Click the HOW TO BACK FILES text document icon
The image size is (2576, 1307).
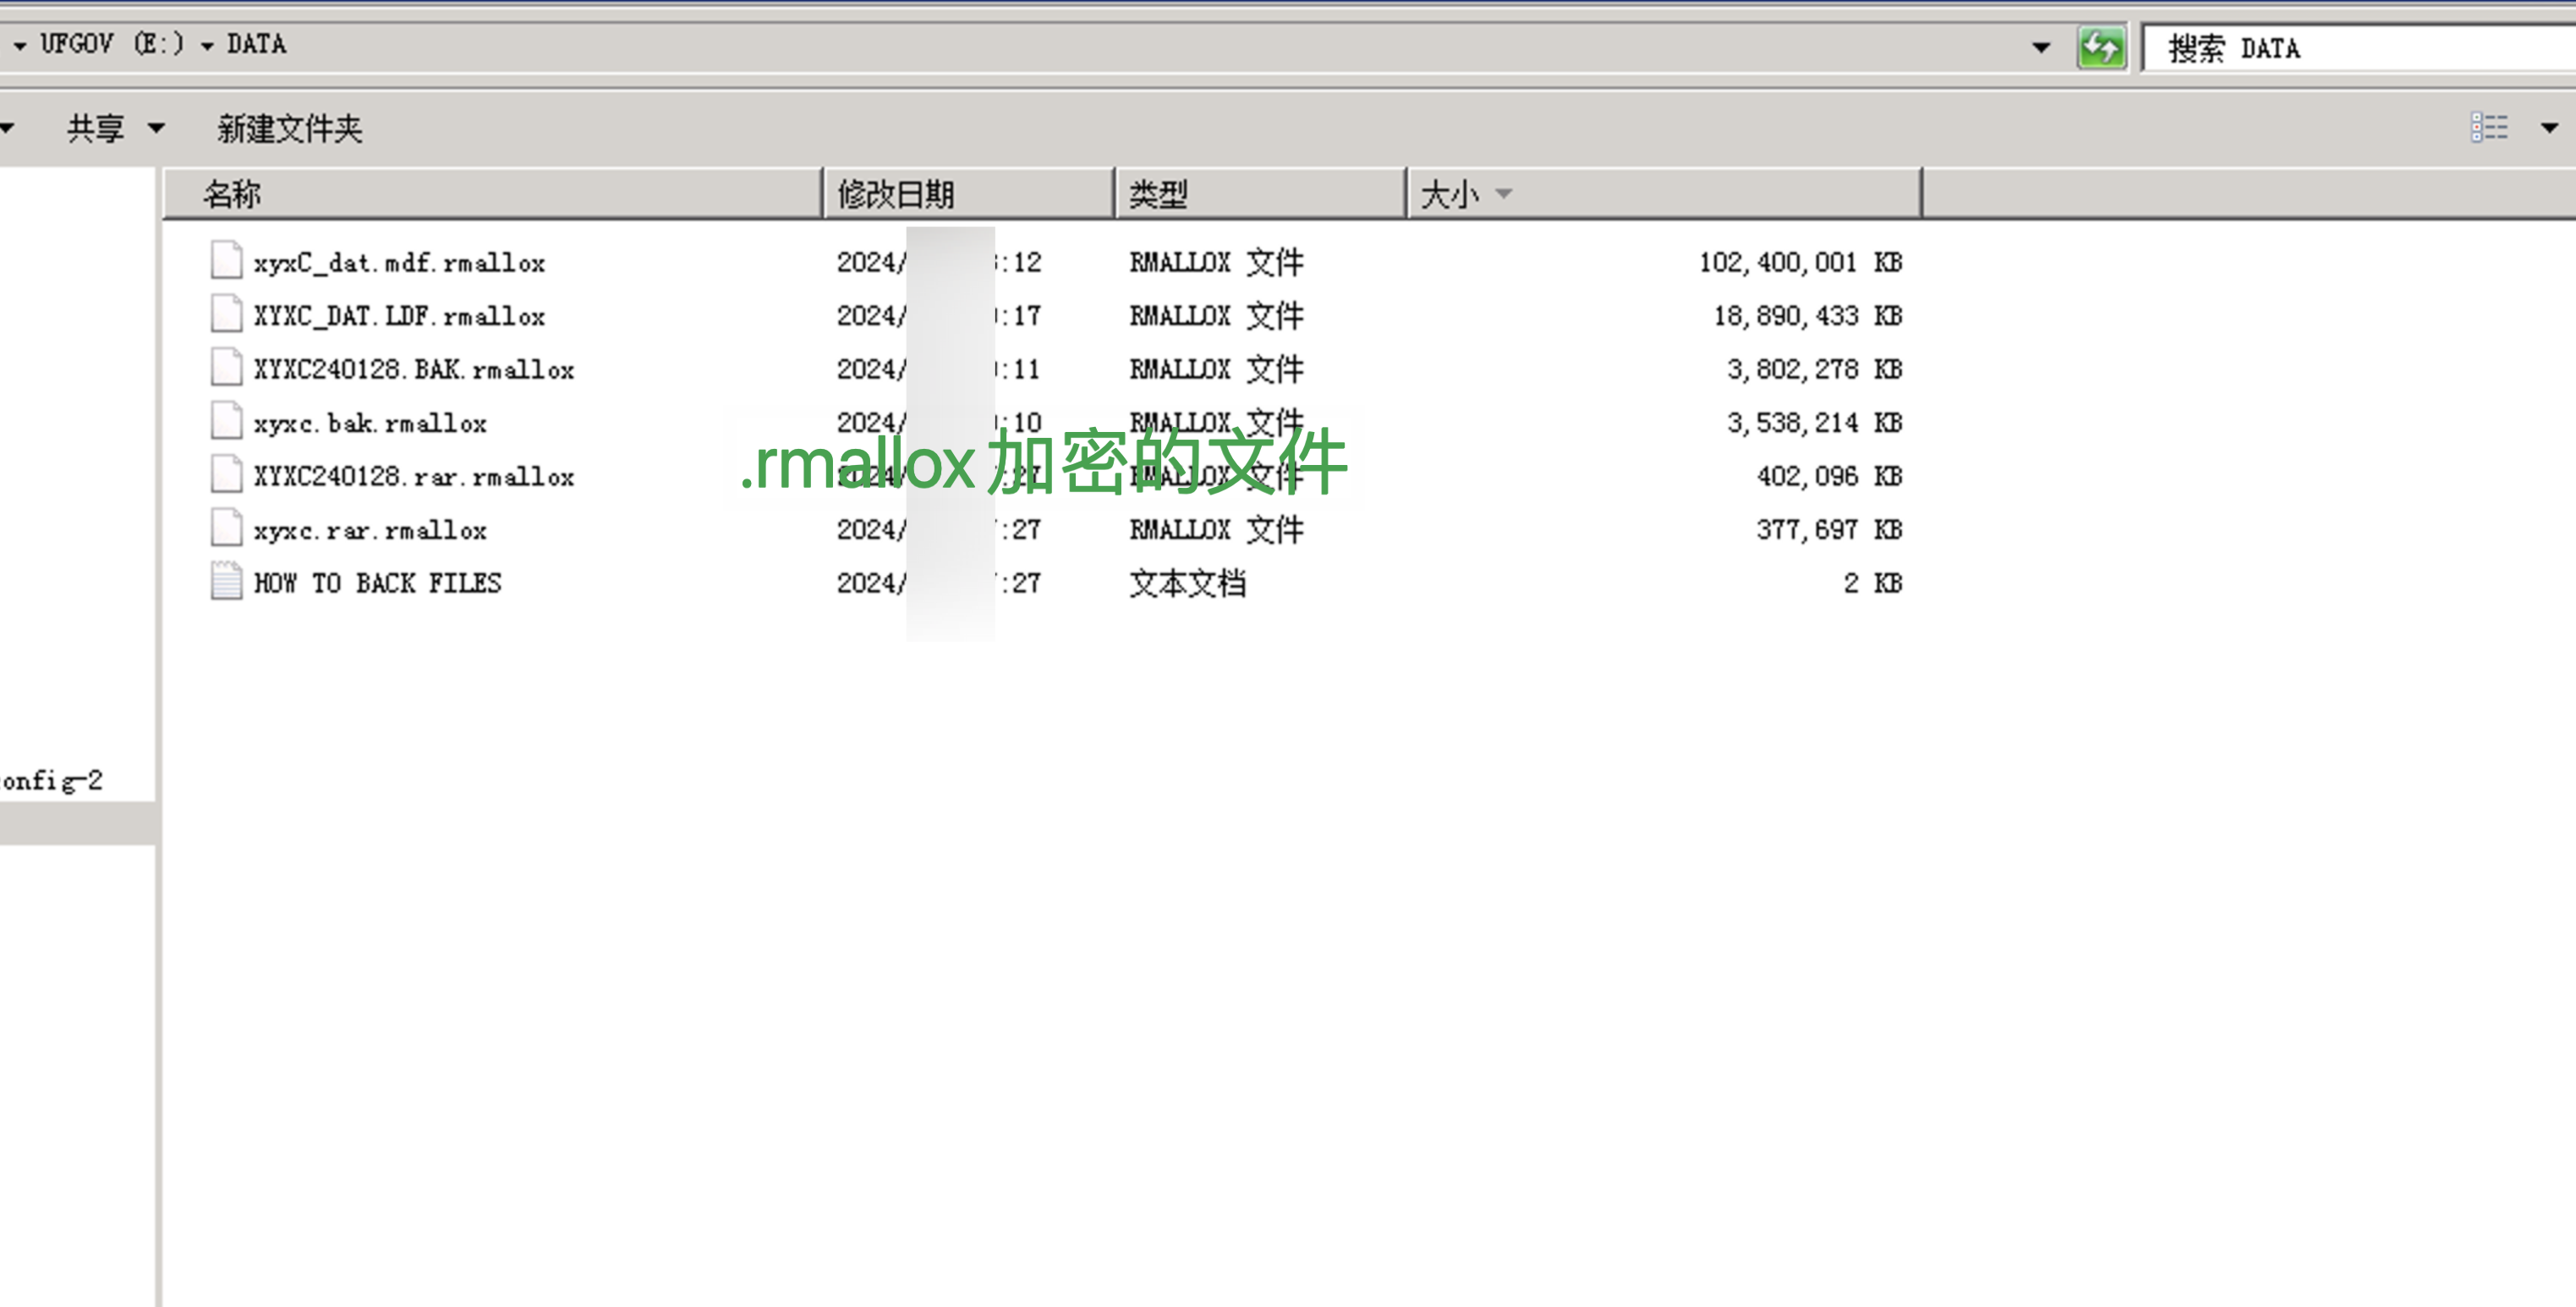tap(226, 581)
